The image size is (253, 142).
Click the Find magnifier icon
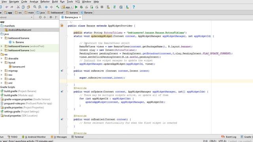[35, 7]
